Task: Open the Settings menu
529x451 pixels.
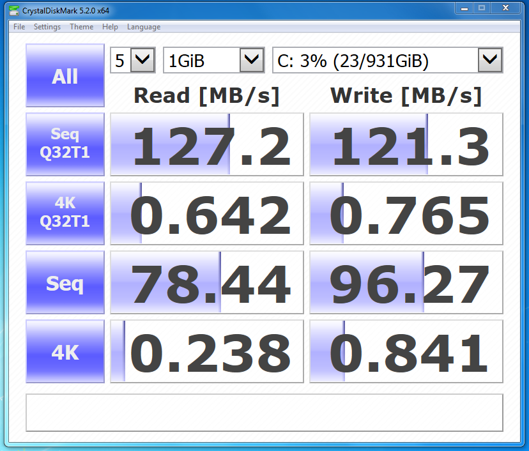Action: coord(47,27)
